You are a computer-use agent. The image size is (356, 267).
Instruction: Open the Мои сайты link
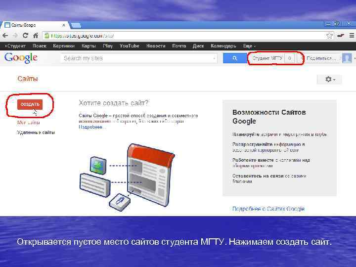point(29,123)
